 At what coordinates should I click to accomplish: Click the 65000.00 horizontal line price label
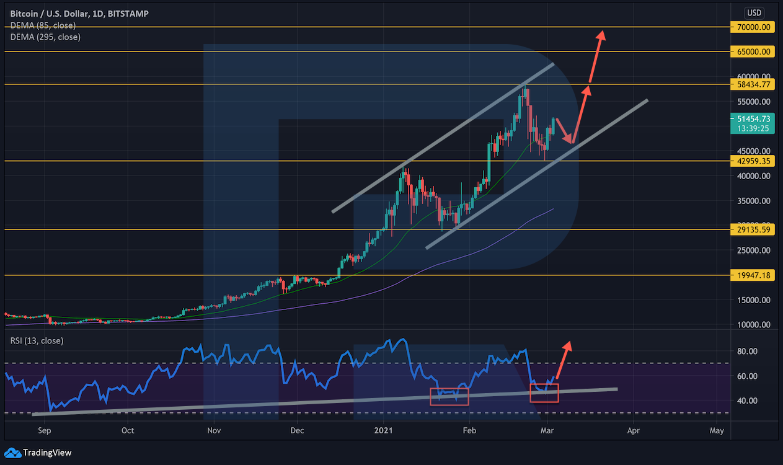pyautogui.click(x=753, y=52)
